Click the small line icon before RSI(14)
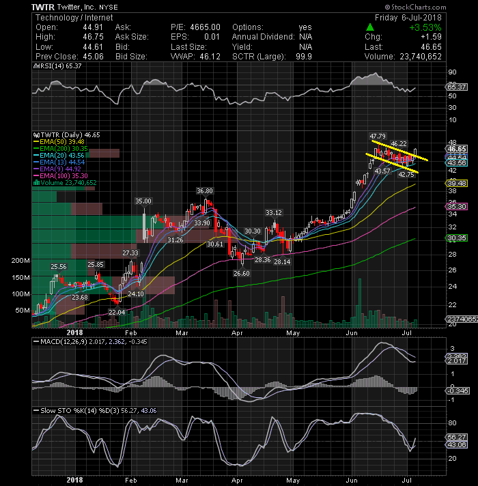The width and height of the screenshot is (478, 486). (x=36, y=66)
